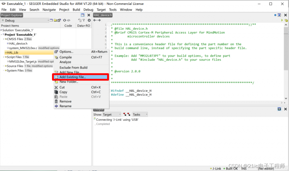The width and height of the screenshot is (289, 171).
Task: Click the delete icon in Project Explorer toolbar
Action: tap(80, 20)
